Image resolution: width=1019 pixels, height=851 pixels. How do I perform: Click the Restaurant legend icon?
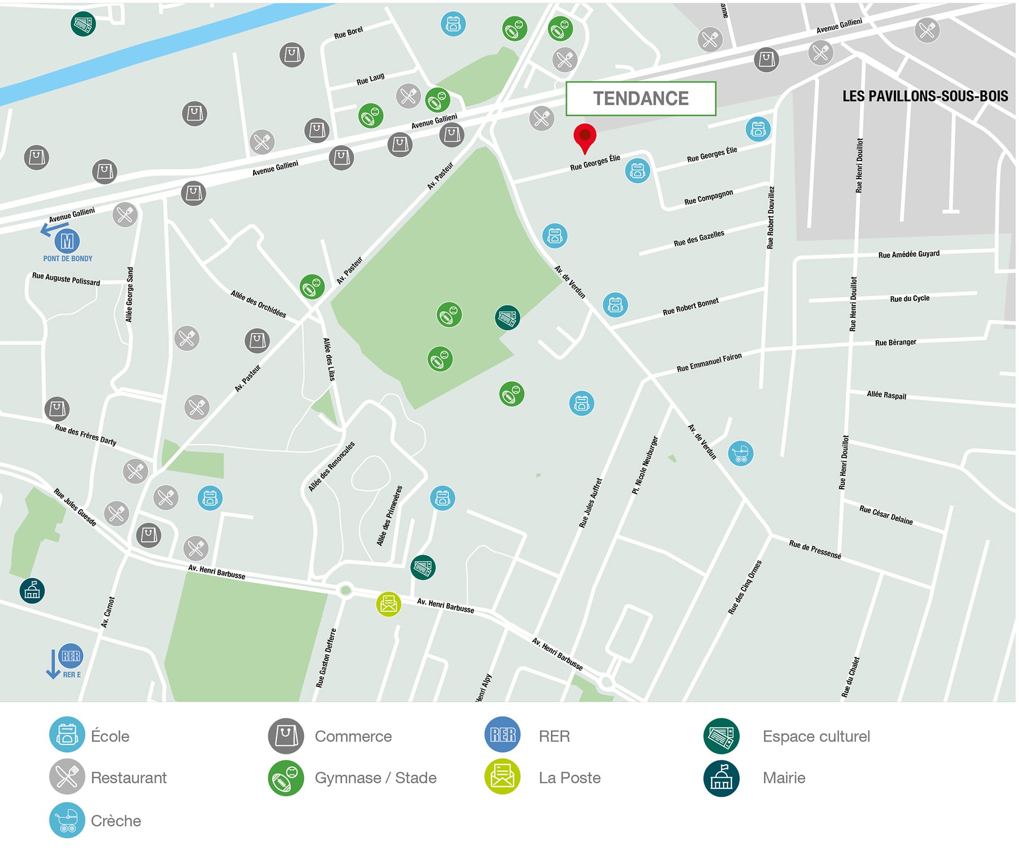click(x=67, y=777)
